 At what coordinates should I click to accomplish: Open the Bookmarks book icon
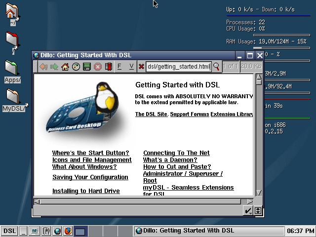tap(109, 67)
